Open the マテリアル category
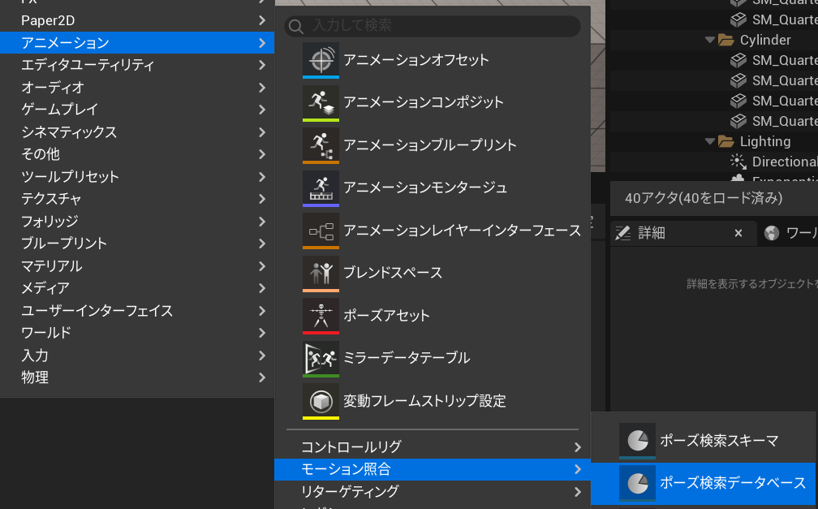This screenshot has width=818, height=509. (x=136, y=266)
